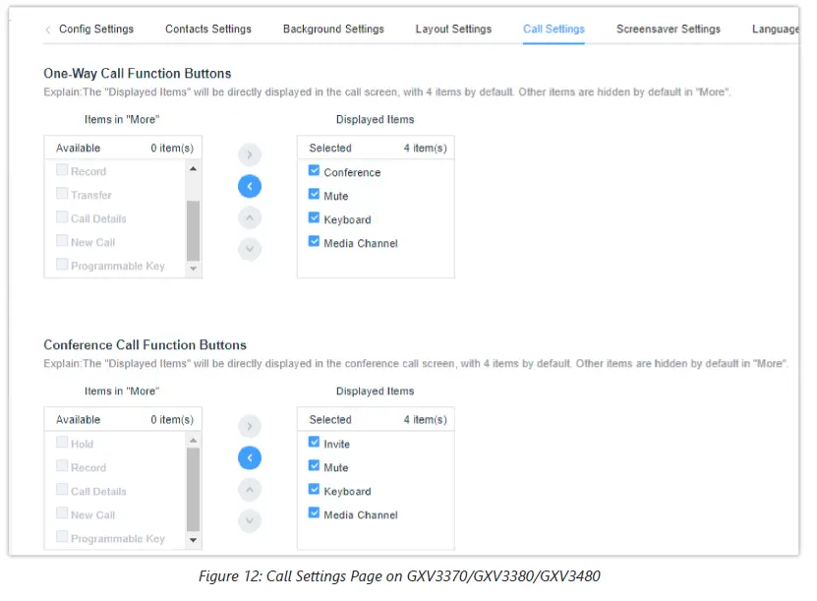Check Record in Conference available list
817x601 pixels.
click(62, 465)
